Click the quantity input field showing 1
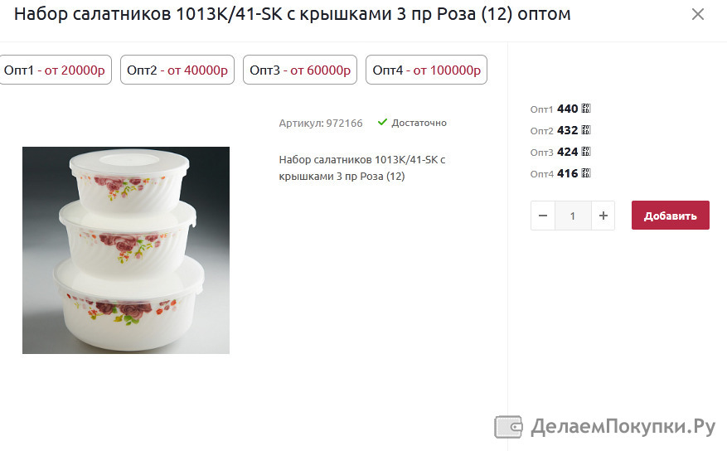 coord(573,216)
